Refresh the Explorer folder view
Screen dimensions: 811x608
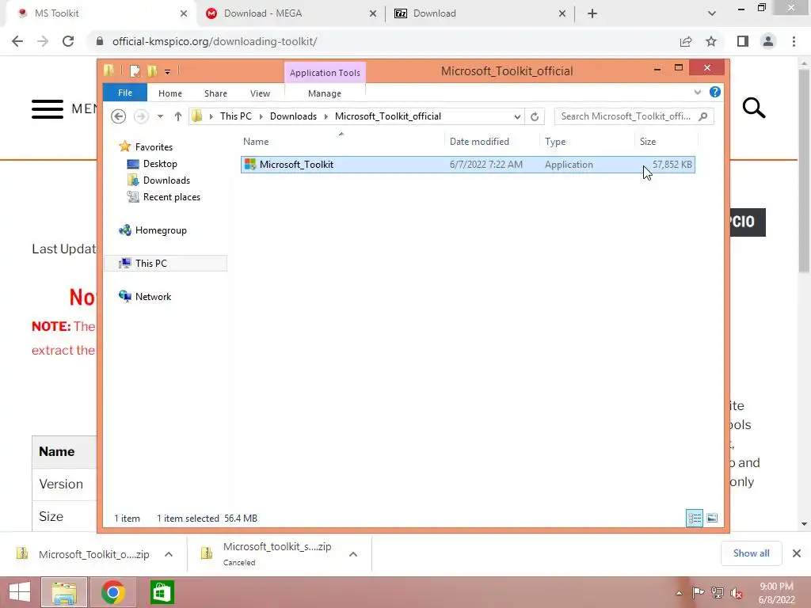point(535,116)
